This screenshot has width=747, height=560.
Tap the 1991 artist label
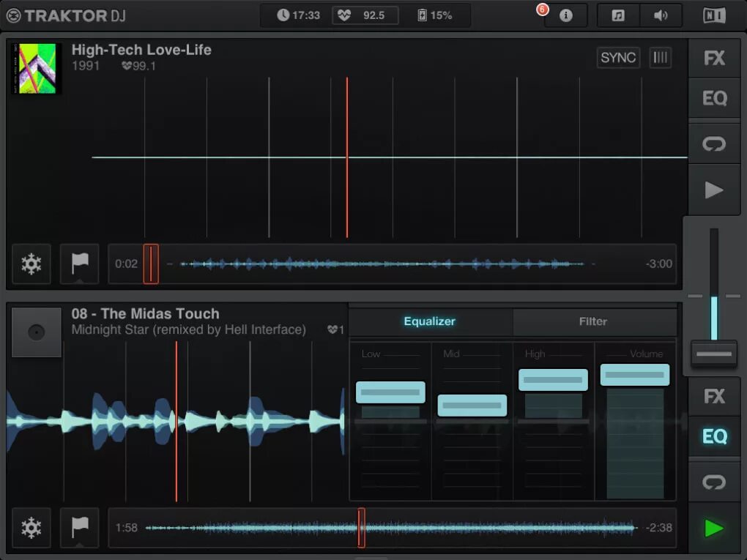tap(85, 66)
